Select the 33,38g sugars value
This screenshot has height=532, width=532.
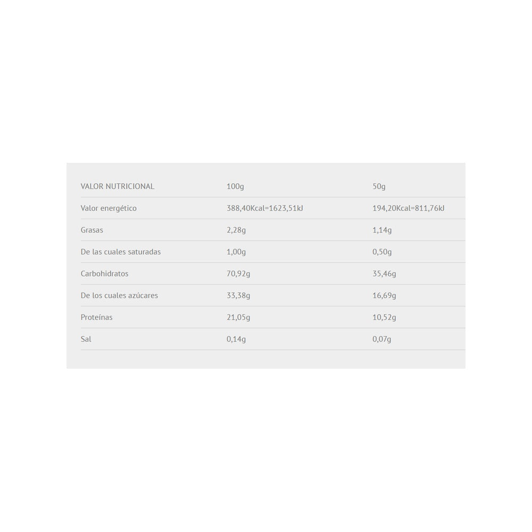238,295
